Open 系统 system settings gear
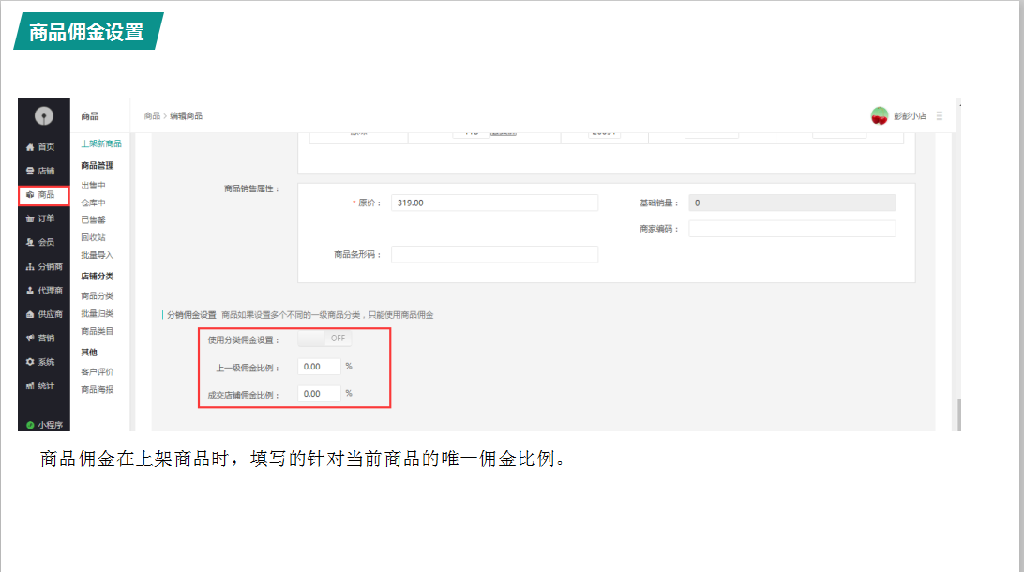1024x572 pixels. 30,362
